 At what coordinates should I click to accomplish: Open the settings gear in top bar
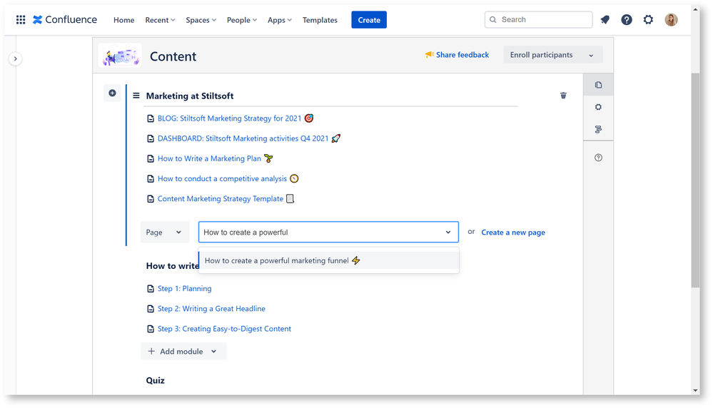(x=649, y=19)
